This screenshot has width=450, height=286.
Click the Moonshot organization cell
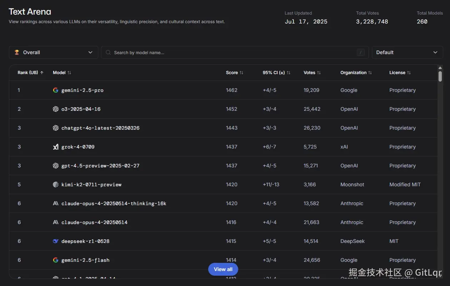tap(352, 184)
